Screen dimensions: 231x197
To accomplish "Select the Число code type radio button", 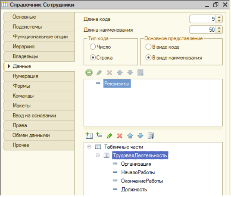I will coord(93,47).
